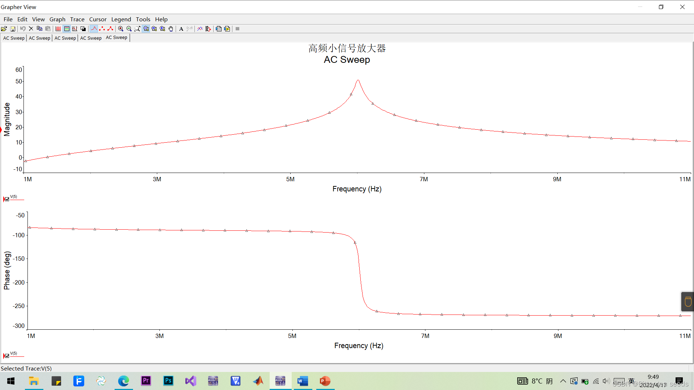Viewport: 694px width, 390px height.
Task: Toggle lines-only trace display icon
Action: click(94, 29)
